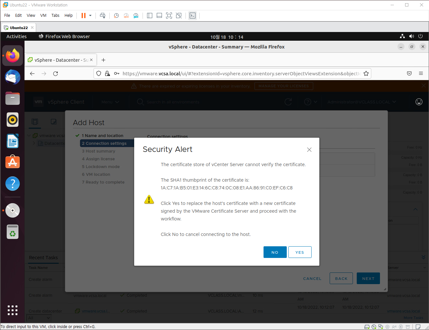Collapse the Recent Tasks panel
The height and width of the screenshot is (330, 429).
click(x=423, y=257)
